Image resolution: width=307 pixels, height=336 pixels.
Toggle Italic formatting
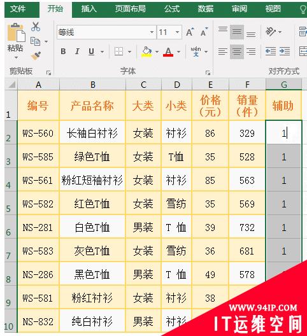pyautogui.click(x=77, y=52)
